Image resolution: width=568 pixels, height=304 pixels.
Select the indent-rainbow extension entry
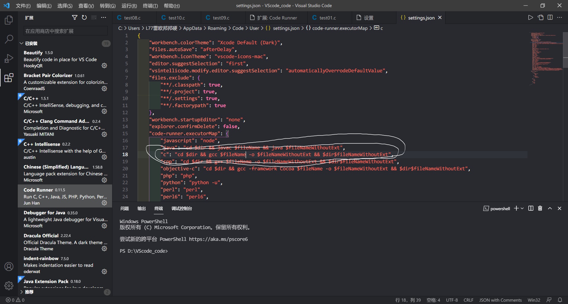65,265
